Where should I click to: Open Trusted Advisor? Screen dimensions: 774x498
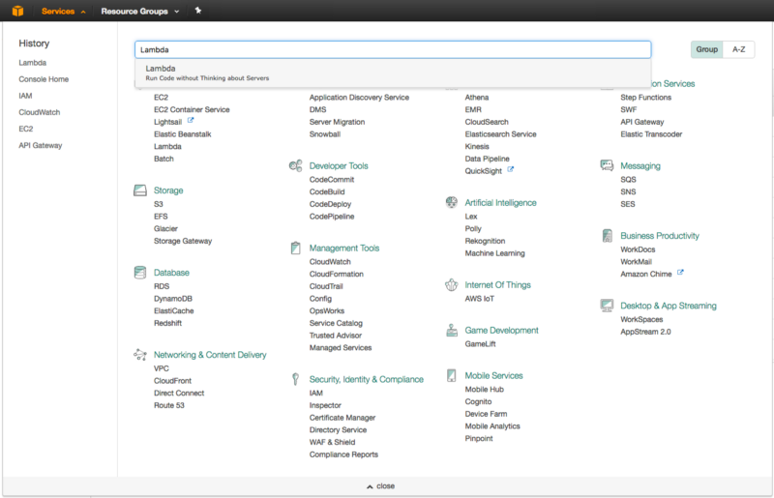(335, 336)
